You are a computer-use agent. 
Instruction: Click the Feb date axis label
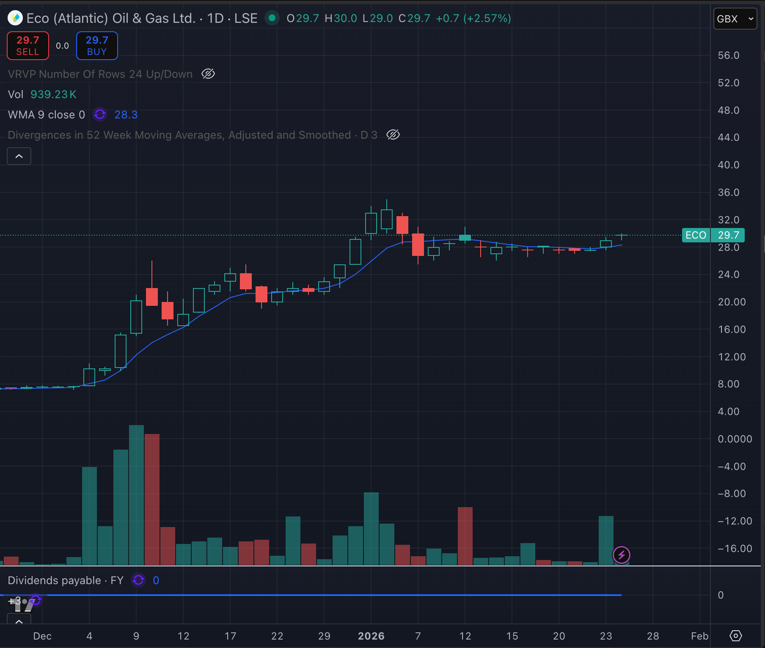[x=700, y=636]
